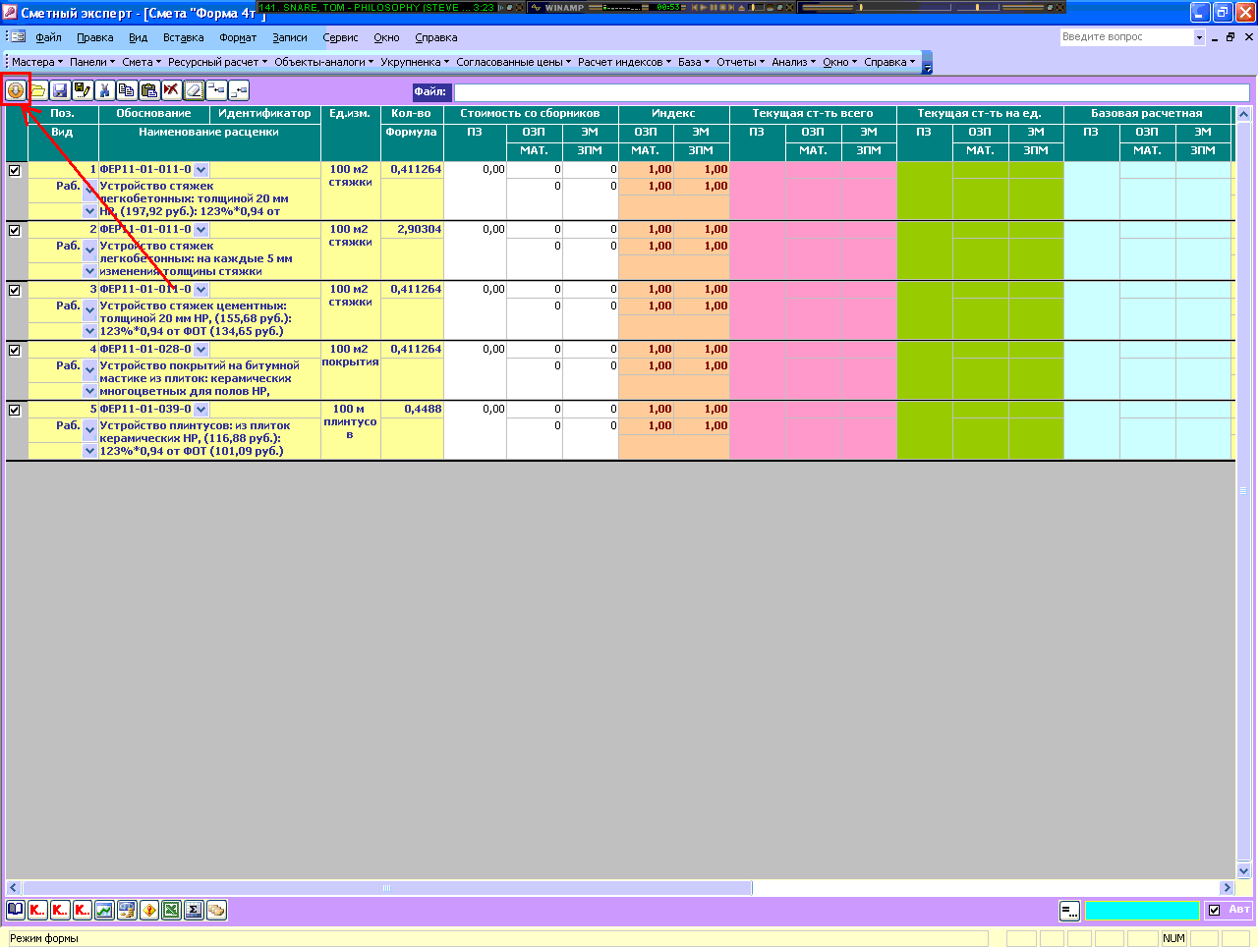Open the Вид menu
Image resolution: width=1258 pixels, height=947 pixels.
click(138, 37)
